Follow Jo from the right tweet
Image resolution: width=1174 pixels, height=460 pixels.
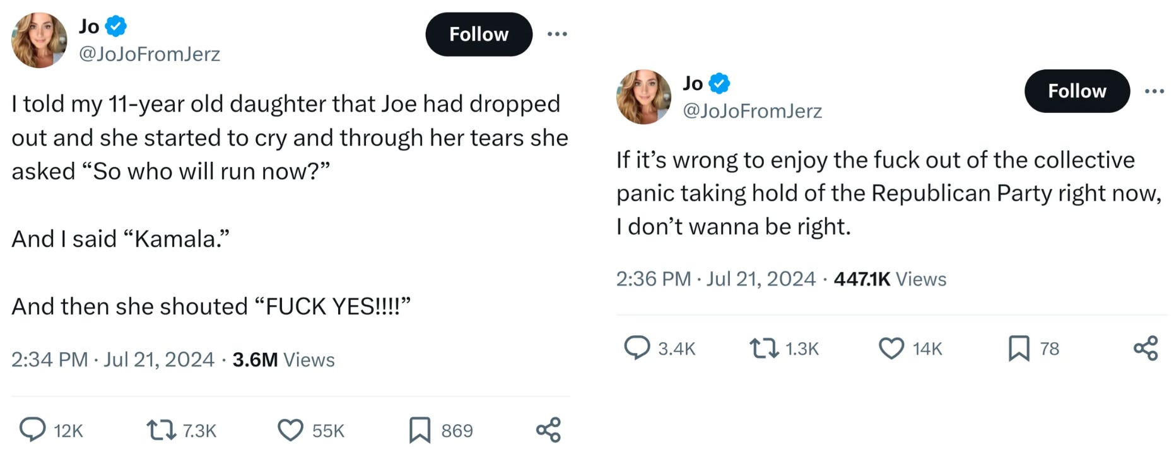coord(1077,91)
